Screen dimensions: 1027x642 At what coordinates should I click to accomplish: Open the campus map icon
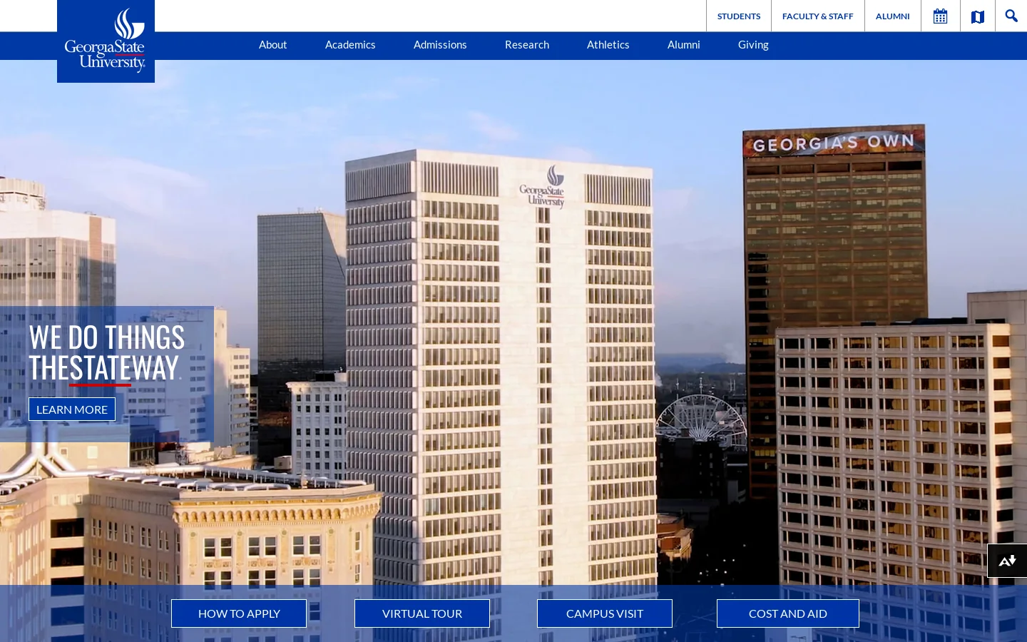coord(978,16)
